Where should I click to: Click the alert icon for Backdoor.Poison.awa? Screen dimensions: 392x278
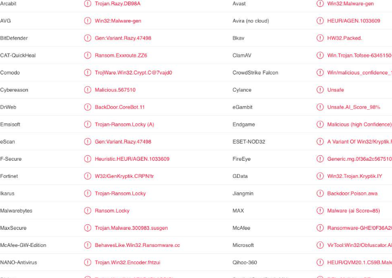click(x=320, y=193)
